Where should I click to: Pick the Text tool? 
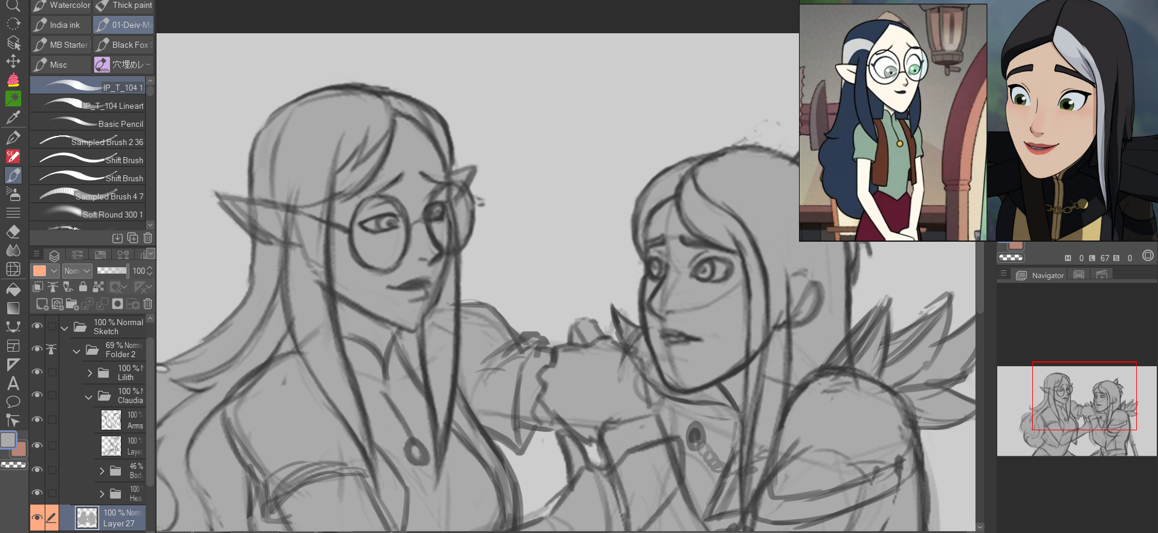(x=13, y=383)
